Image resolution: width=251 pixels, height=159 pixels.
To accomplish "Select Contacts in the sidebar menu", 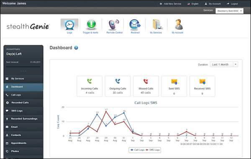I will [23, 135].
